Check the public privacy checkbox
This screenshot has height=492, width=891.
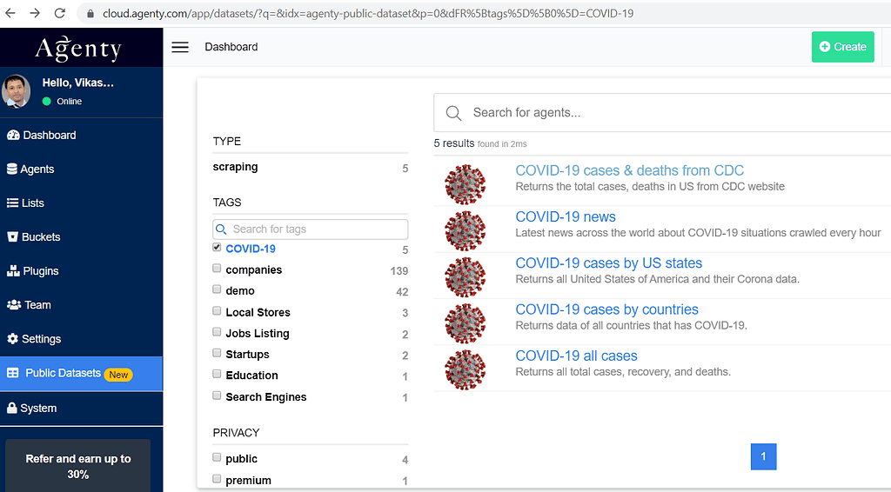tap(217, 457)
